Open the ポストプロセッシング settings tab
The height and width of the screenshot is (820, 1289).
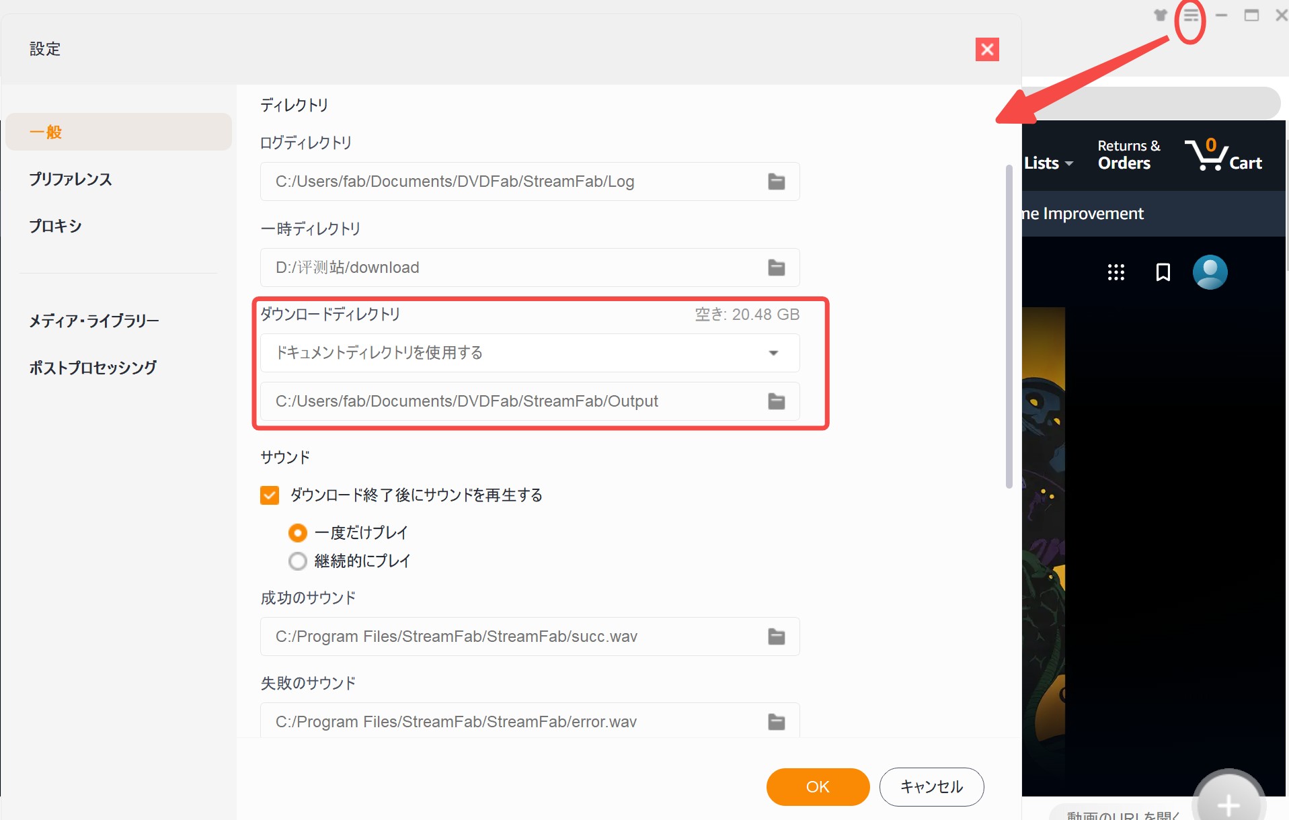[x=93, y=368]
